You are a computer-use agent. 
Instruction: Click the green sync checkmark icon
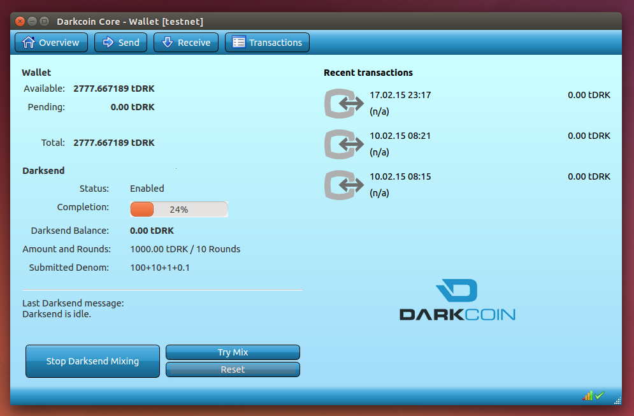600,396
